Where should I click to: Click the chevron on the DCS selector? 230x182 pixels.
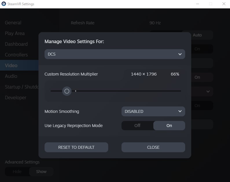click(x=180, y=54)
